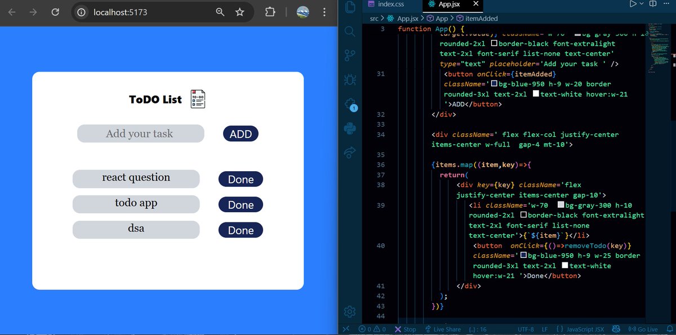Open the browser profile avatar
This screenshot has height=335, width=676.
[x=303, y=12]
